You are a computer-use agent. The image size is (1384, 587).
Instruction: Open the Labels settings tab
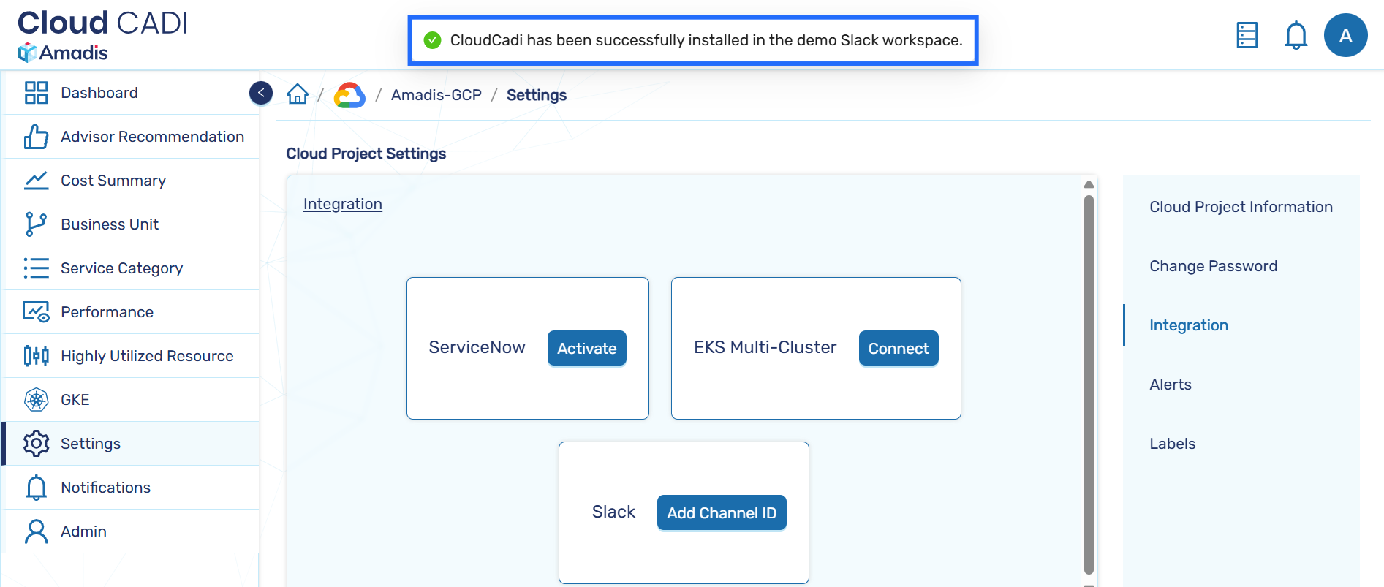point(1172,444)
